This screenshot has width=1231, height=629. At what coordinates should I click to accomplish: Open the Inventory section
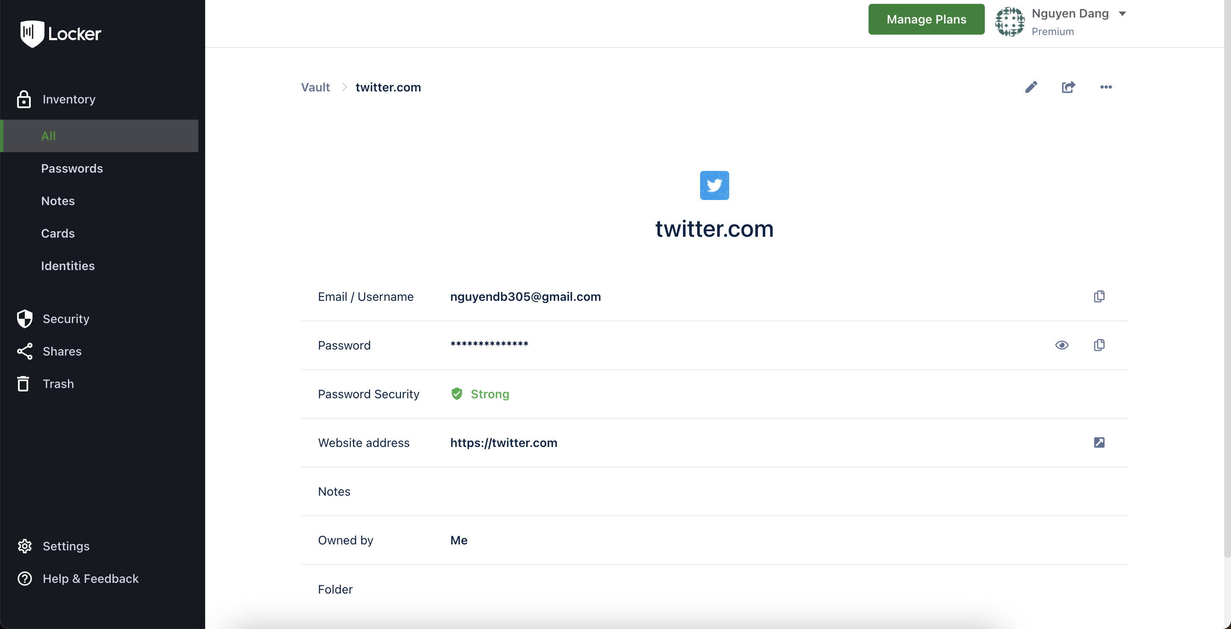[x=69, y=99]
